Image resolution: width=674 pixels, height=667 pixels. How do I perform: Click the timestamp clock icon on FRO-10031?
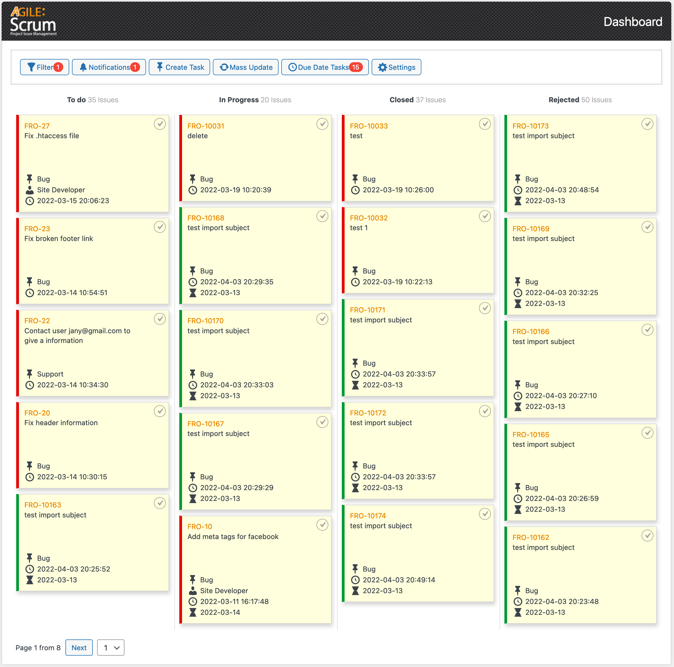pyautogui.click(x=193, y=190)
